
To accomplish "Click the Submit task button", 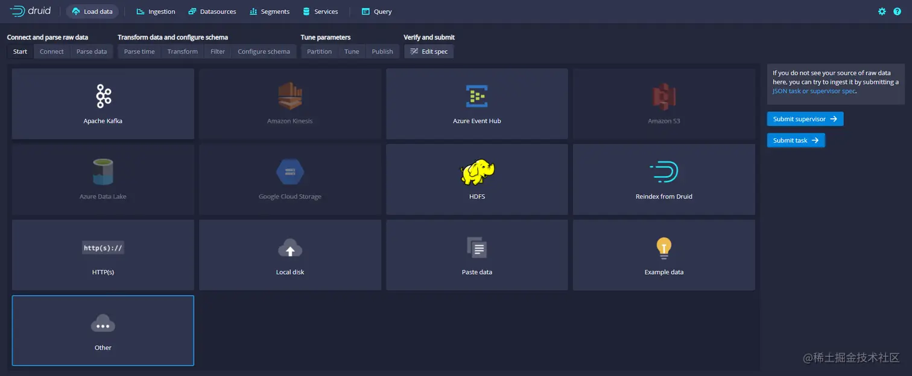I will click(796, 140).
